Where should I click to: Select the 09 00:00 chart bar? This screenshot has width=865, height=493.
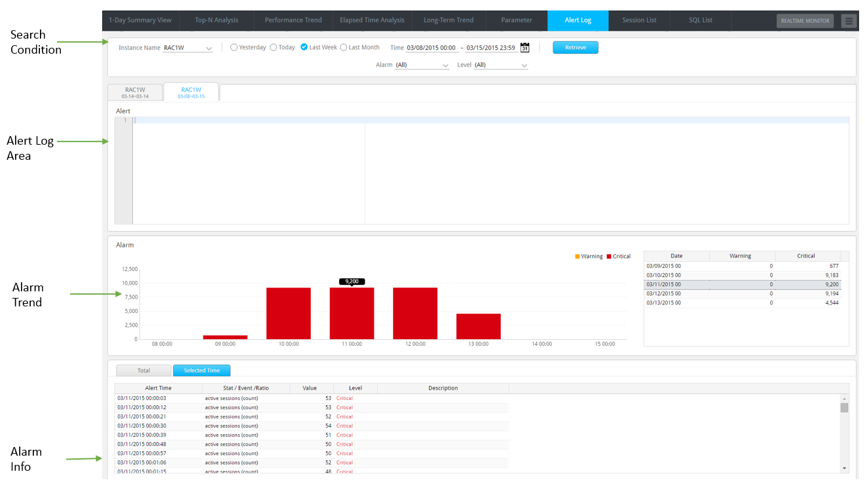(x=225, y=337)
